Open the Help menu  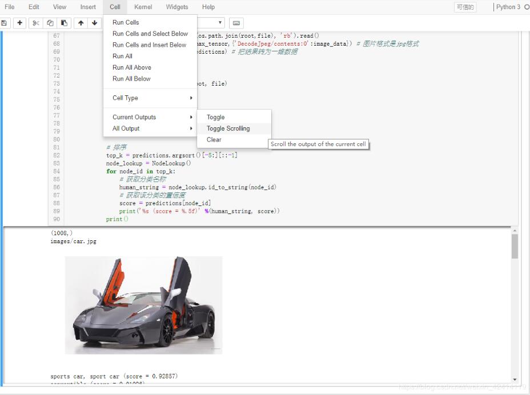click(208, 7)
